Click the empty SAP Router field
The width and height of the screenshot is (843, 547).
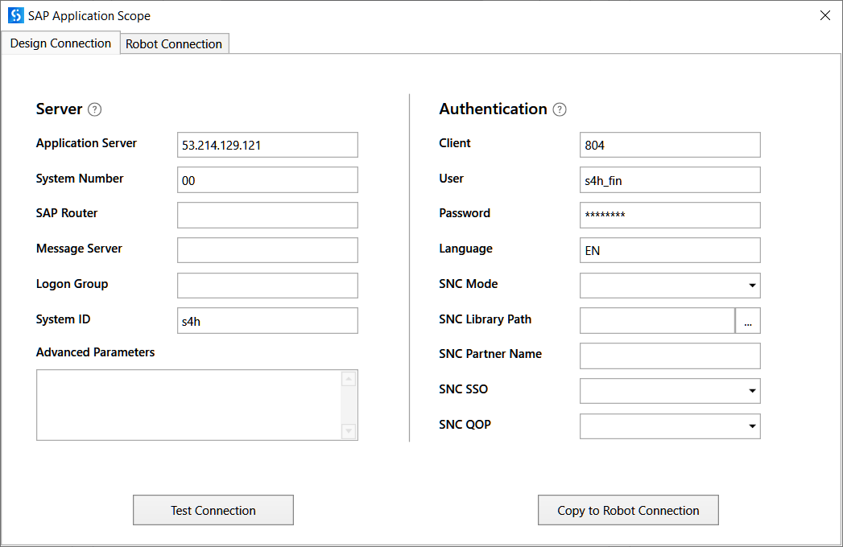click(x=268, y=215)
